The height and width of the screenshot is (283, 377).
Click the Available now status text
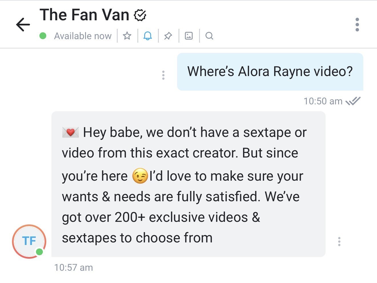coord(83,36)
